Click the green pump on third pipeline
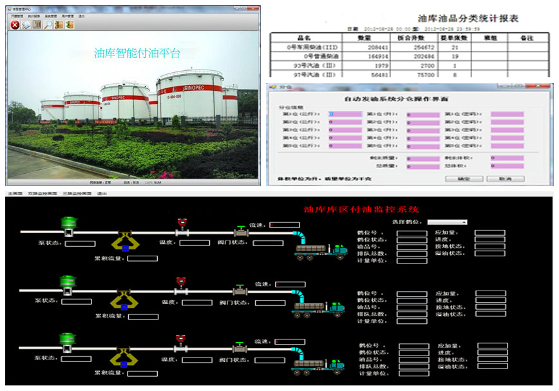Screen dimensions: 559x391 point(68,341)
